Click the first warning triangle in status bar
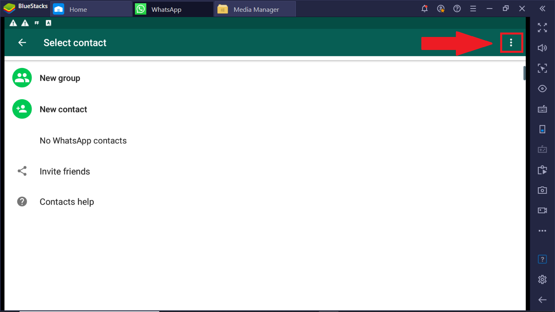Screen dimensions: 555x312 pos(13,23)
